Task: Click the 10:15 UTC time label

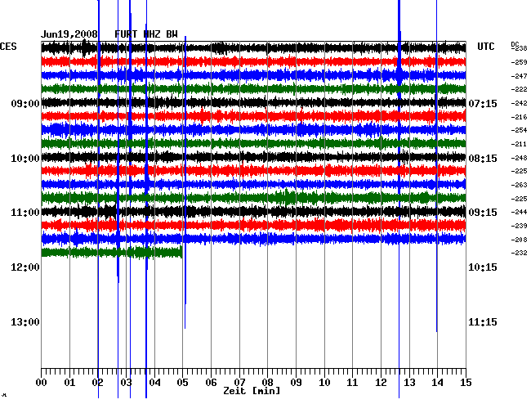Action: (483, 267)
